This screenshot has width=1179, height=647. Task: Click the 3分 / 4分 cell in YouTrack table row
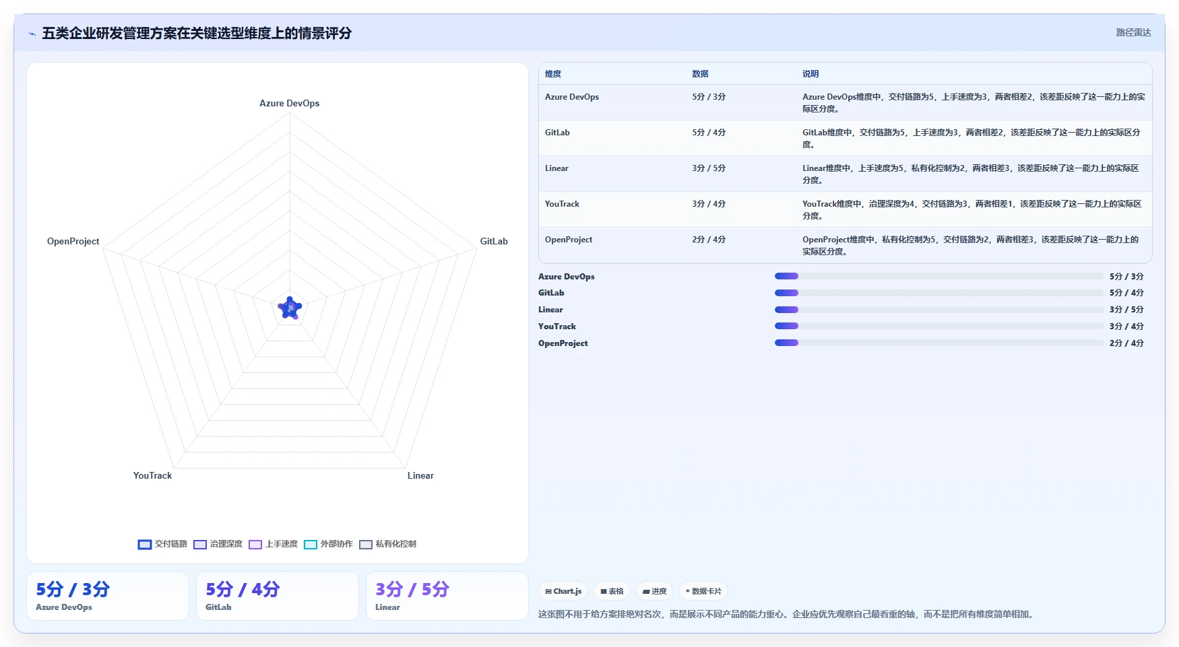point(709,204)
